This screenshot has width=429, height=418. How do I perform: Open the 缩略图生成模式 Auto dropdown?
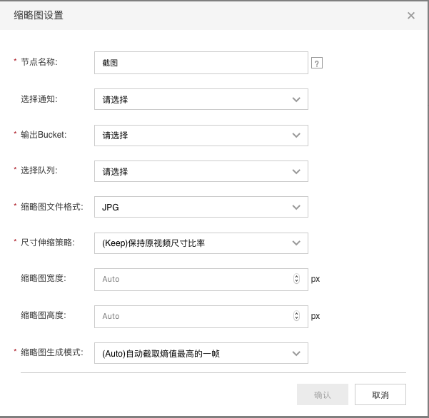(x=201, y=353)
